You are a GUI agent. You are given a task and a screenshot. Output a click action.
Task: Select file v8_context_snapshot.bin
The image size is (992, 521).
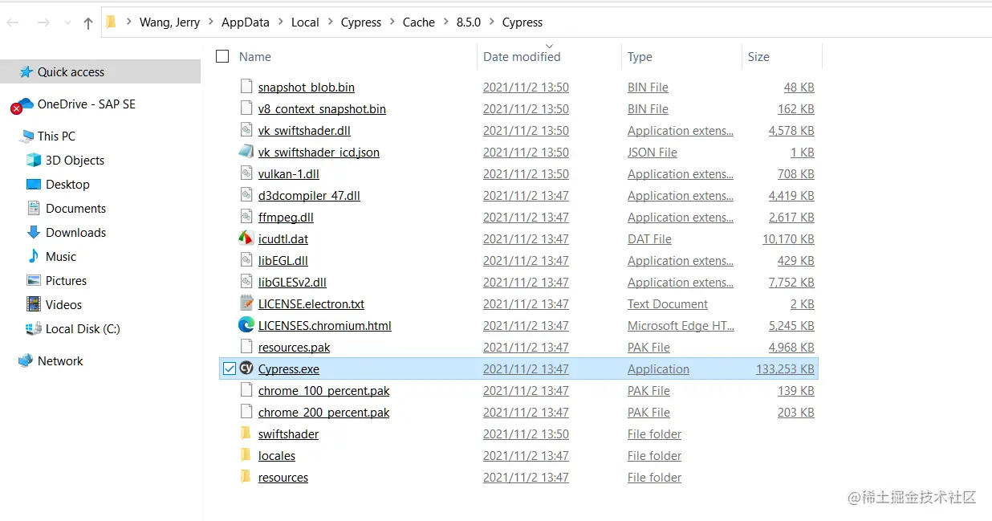point(322,108)
